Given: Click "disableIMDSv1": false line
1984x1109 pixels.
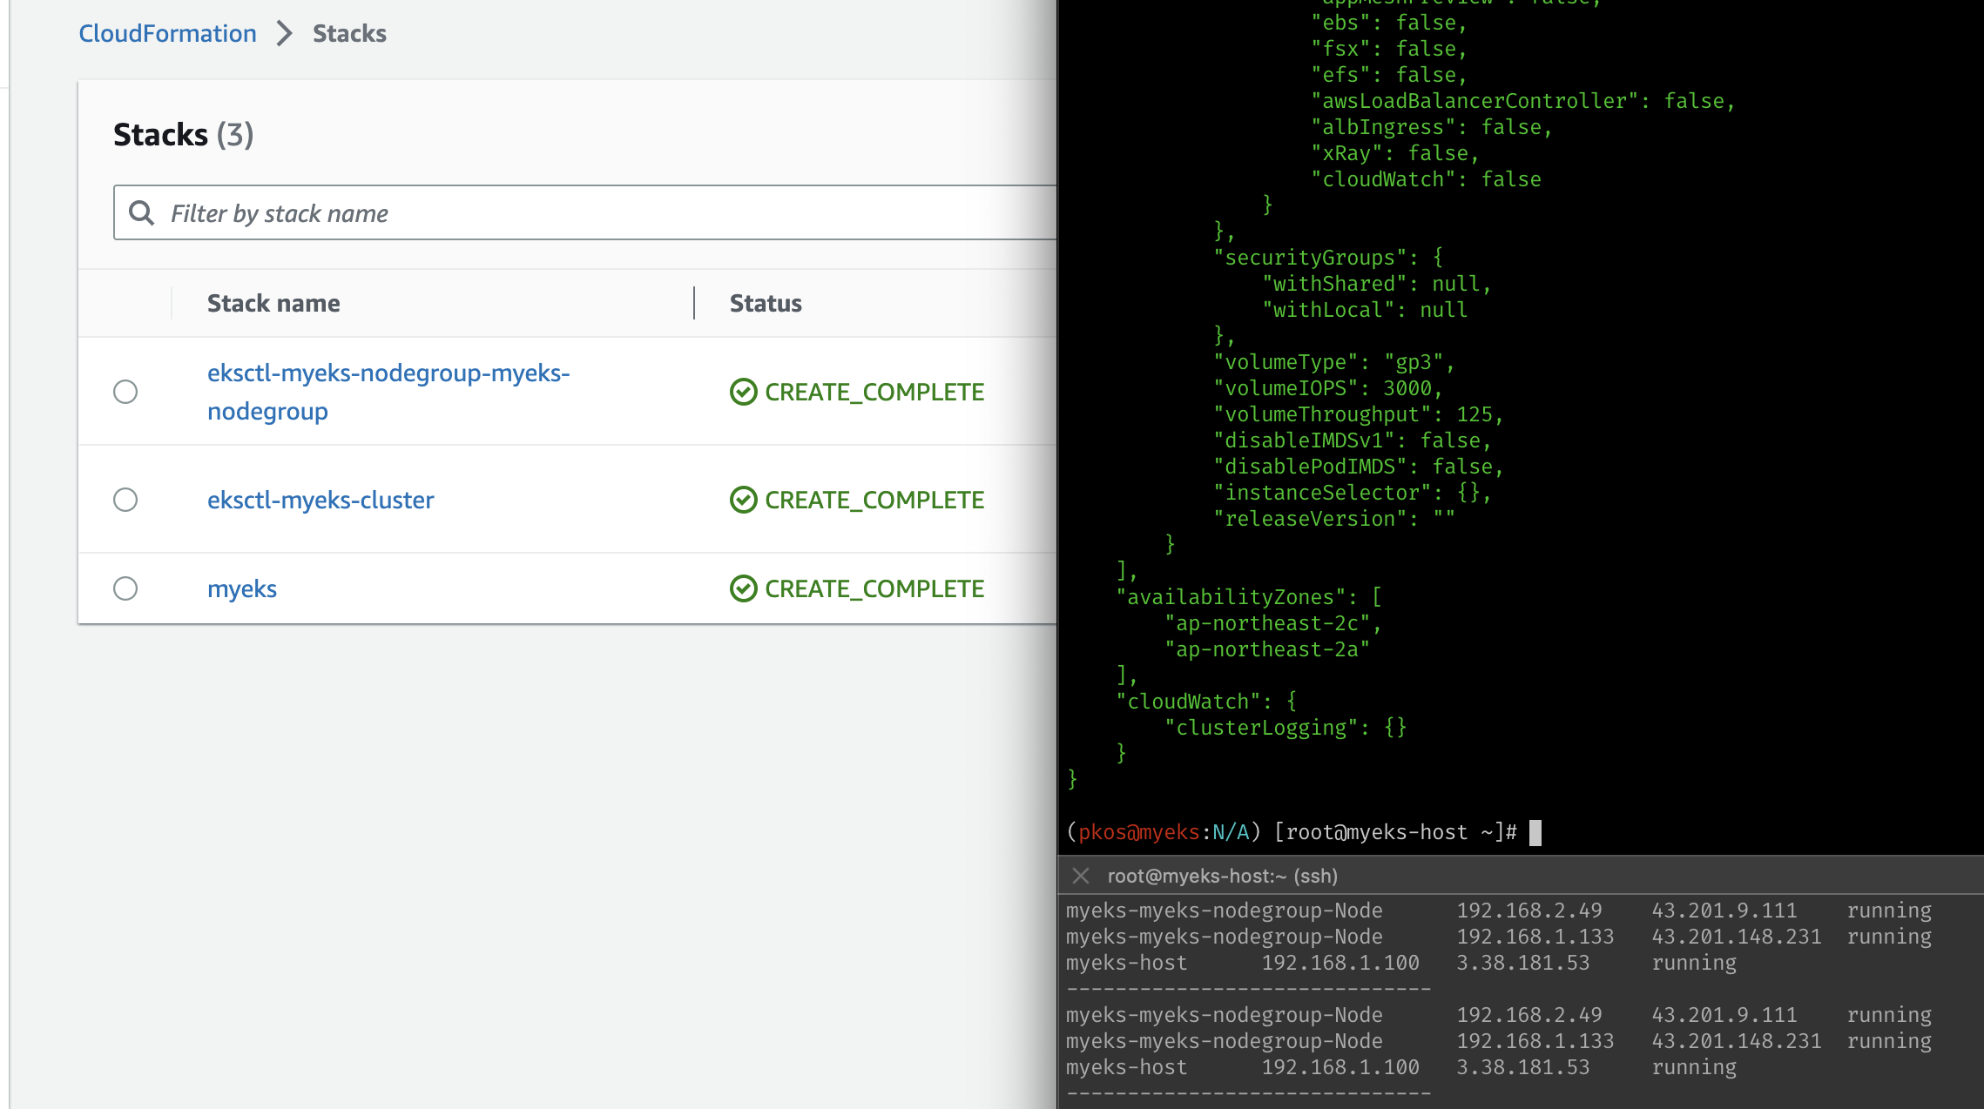Looking at the screenshot, I should [1353, 440].
